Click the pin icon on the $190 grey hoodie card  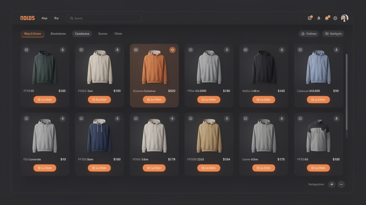[x=227, y=50]
